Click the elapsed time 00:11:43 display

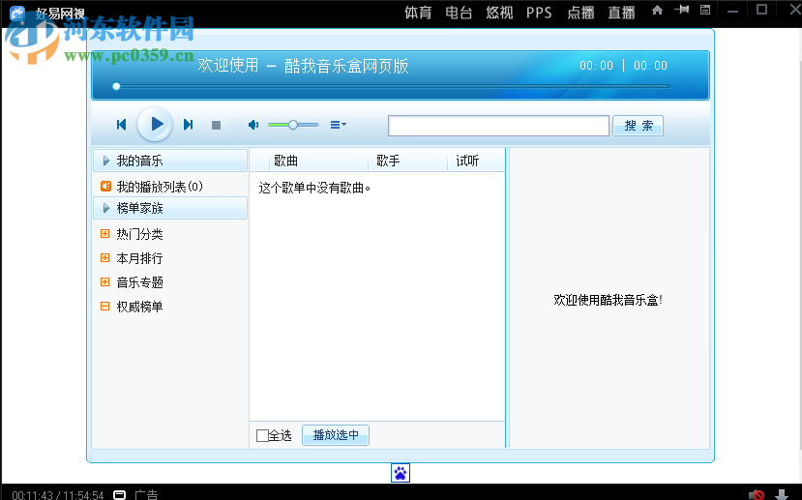click(x=32, y=495)
